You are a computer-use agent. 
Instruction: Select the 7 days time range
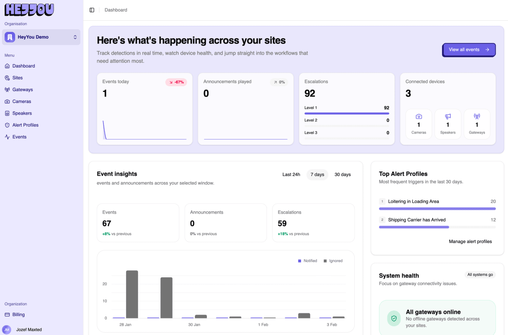tap(317, 175)
